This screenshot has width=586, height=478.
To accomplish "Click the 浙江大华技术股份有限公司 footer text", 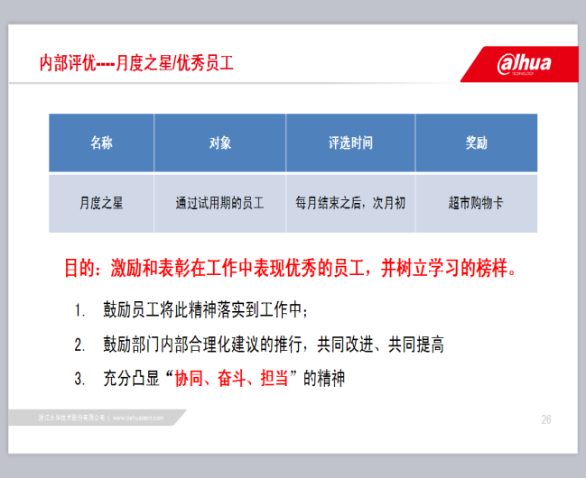I will [x=72, y=418].
